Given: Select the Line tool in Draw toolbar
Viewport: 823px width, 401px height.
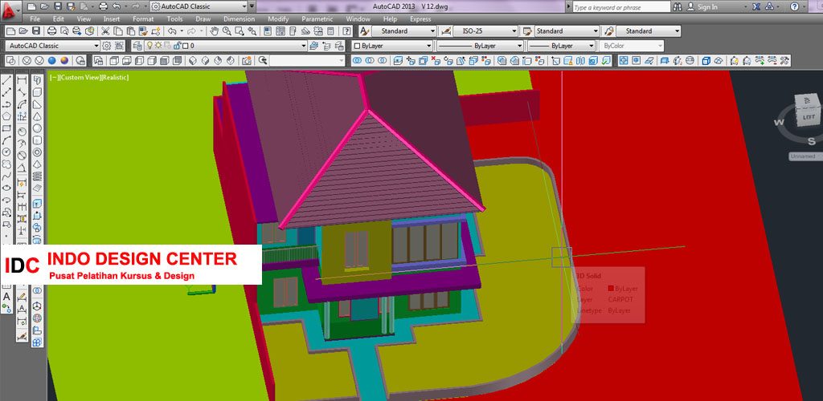Looking at the screenshot, I should click(x=6, y=80).
